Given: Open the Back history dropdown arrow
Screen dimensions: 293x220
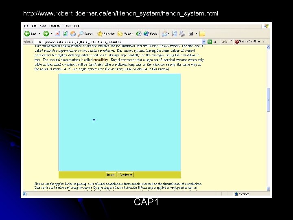Looking at the screenshot, I should point(39,34).
